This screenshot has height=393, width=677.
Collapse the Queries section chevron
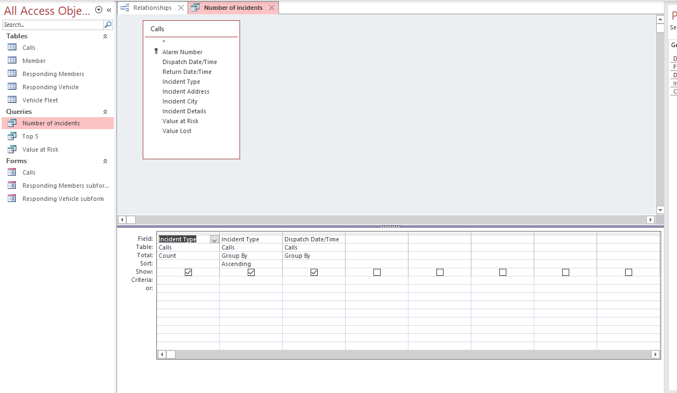pyautogui.click(x=104, y=111)
